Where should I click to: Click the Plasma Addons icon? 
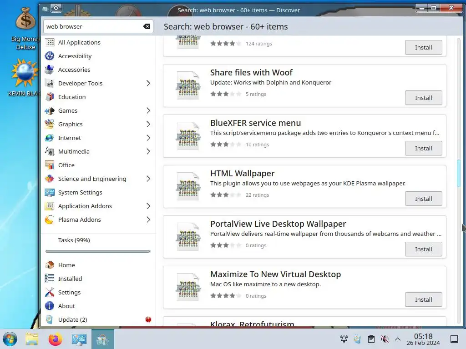pos(50,220)
